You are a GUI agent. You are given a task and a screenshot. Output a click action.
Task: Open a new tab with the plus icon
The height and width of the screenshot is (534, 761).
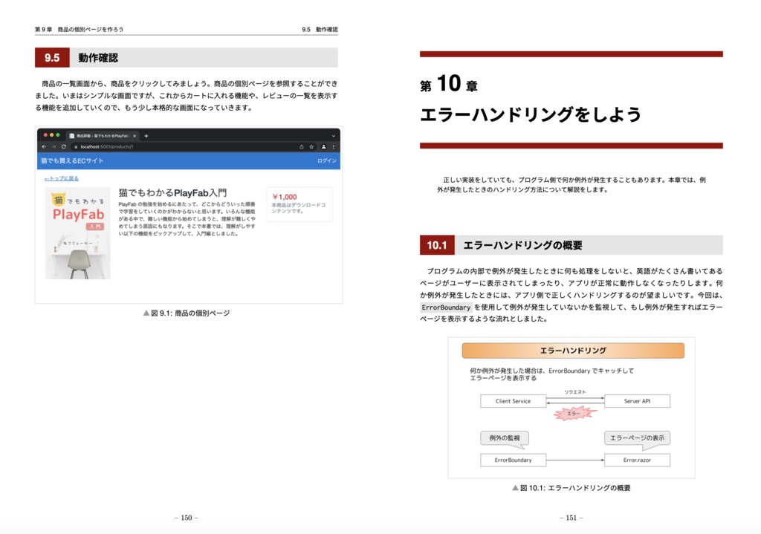(x=146, y=135)
